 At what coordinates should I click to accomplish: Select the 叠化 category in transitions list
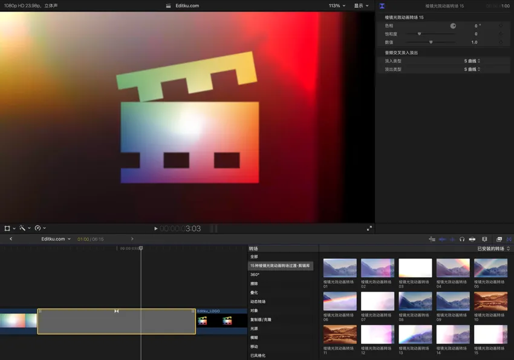[254, 292]
